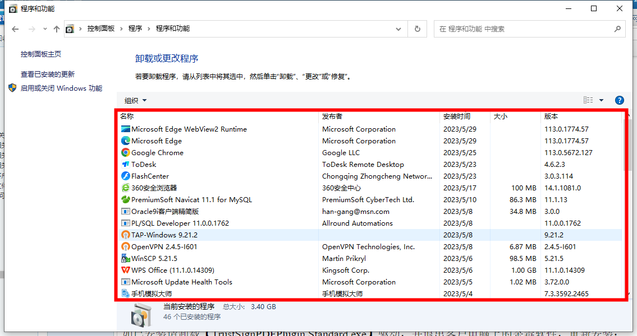Viewport: 637px width, 336px height.
Task: Click the WPS Office icon
Action: pyautogui.click(x=126, y=270)
